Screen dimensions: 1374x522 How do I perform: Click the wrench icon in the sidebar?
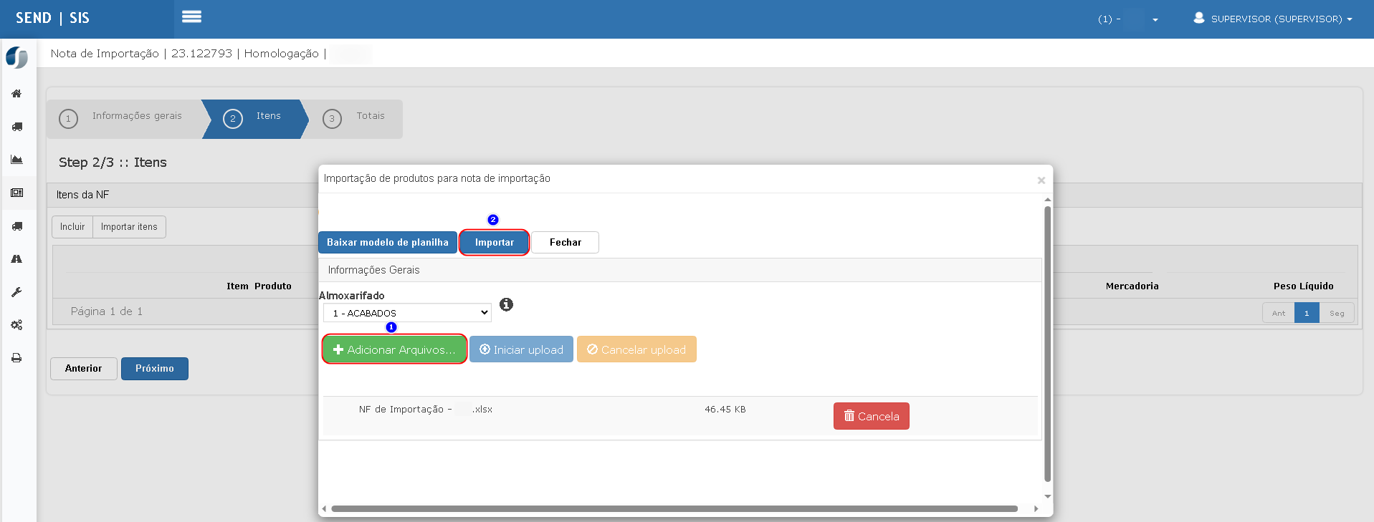point(16,292)
